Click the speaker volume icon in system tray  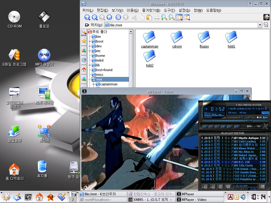click(x=243, y=197)
